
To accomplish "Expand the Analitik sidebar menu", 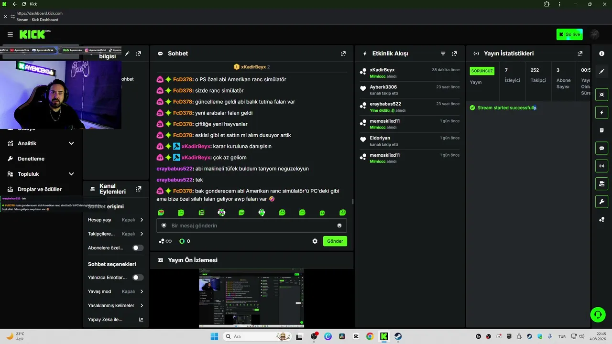I will tap(71, 143).
